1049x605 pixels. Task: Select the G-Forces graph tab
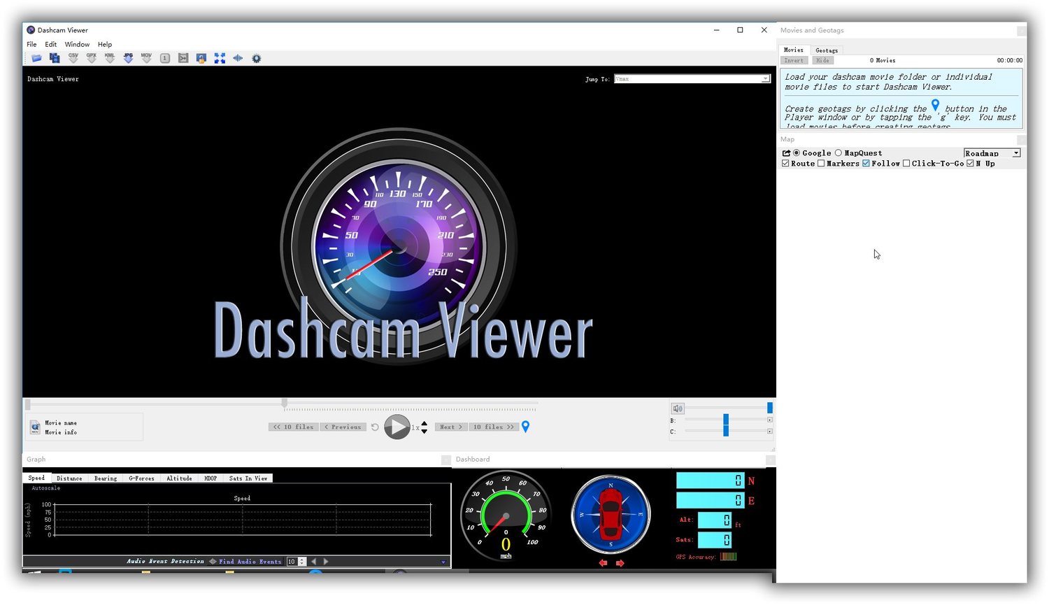coord(141,478)
